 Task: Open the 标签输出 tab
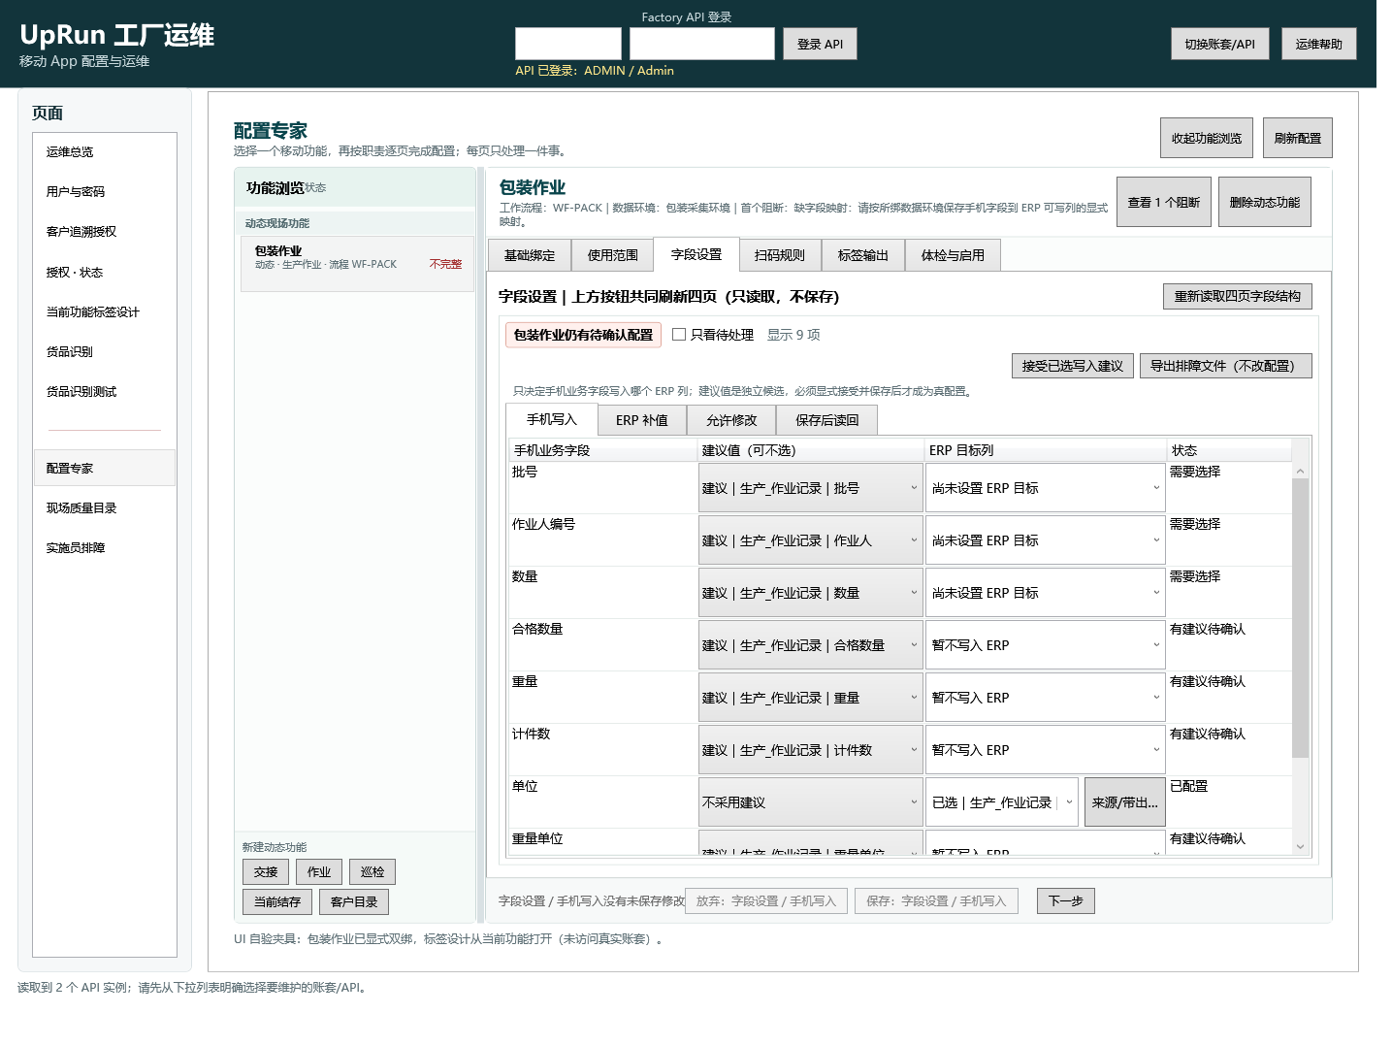(863, 255)
